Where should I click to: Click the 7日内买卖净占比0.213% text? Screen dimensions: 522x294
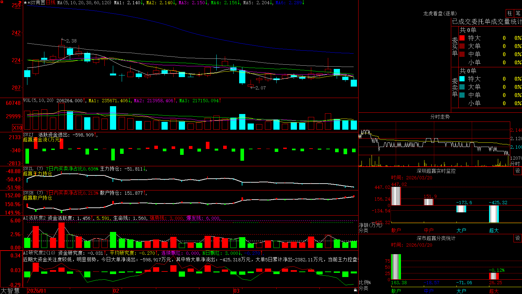coord(72,193)
